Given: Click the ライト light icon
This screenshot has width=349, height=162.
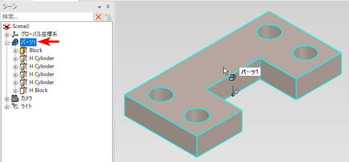Looking at the screenshot, I should point(15,106).
